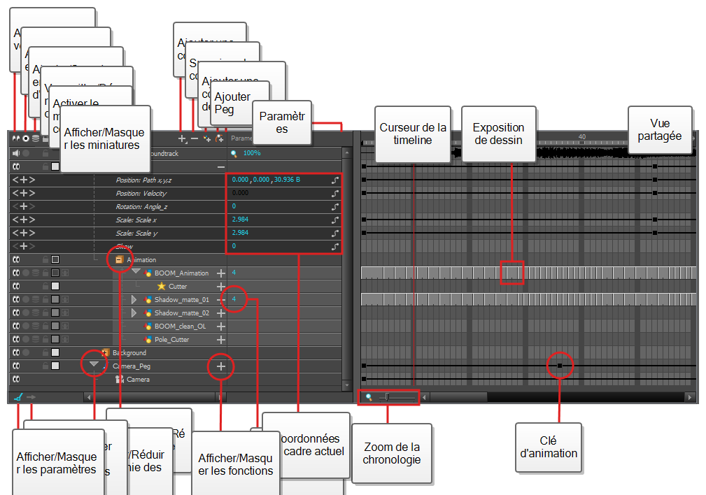
Task: Toggle the Pole_Cutter layer thumbnail
Action: (x=65, y=339)
